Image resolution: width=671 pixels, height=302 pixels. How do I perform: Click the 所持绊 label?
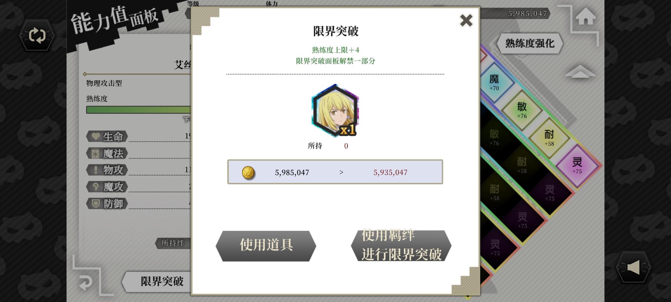click(173, 243)
